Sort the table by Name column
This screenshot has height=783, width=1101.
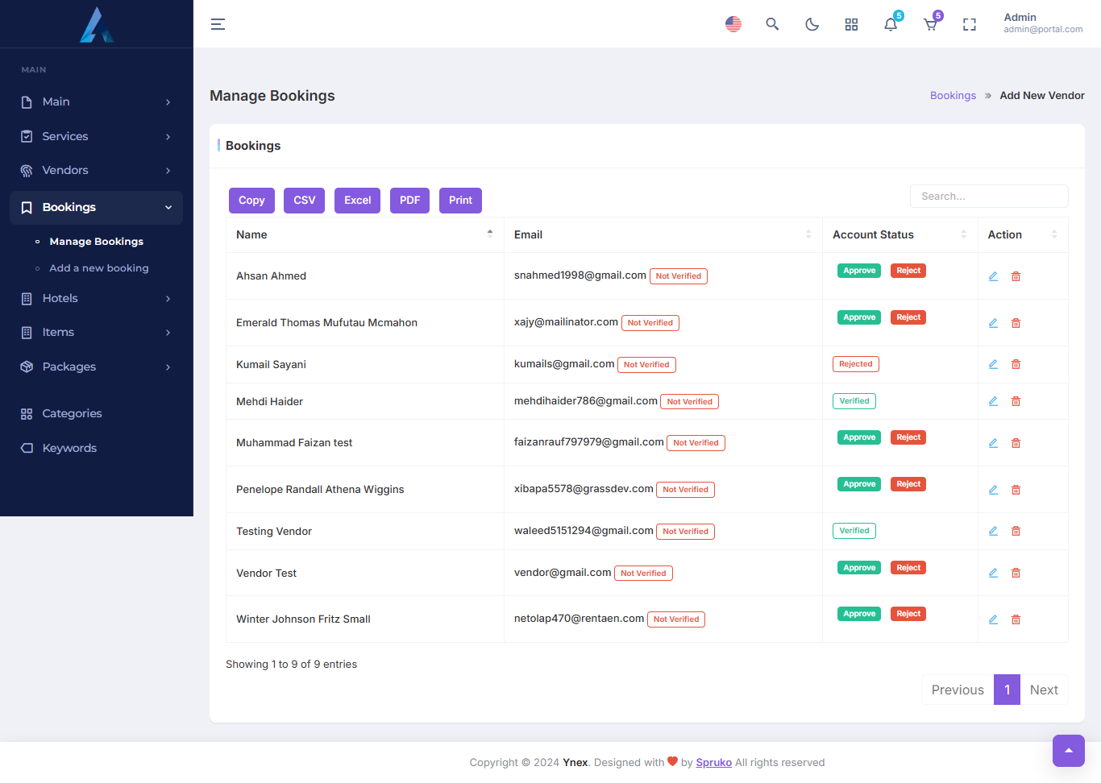click(x=364, y=234)
